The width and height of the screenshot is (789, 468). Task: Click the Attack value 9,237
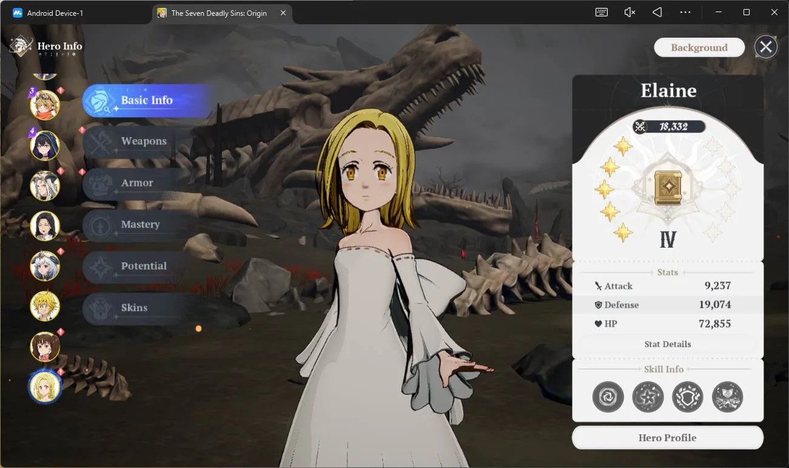(717, 286)
